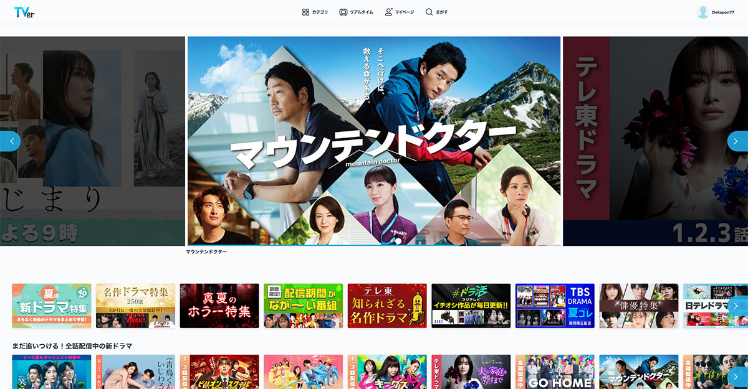Open the カテゴリ grid icon
The width and height of the screenshot is (748, 389).
[x=305, y=12]
